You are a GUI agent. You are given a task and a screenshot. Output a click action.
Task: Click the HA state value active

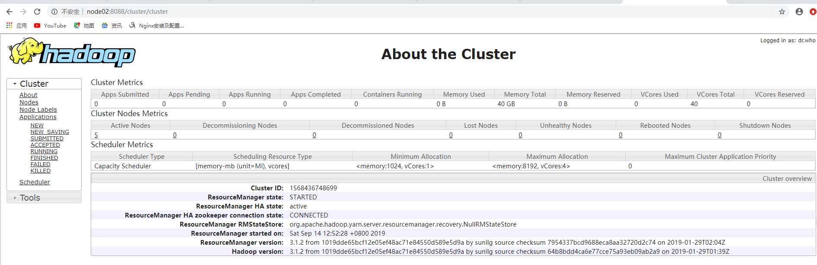(x=298, y=206)
